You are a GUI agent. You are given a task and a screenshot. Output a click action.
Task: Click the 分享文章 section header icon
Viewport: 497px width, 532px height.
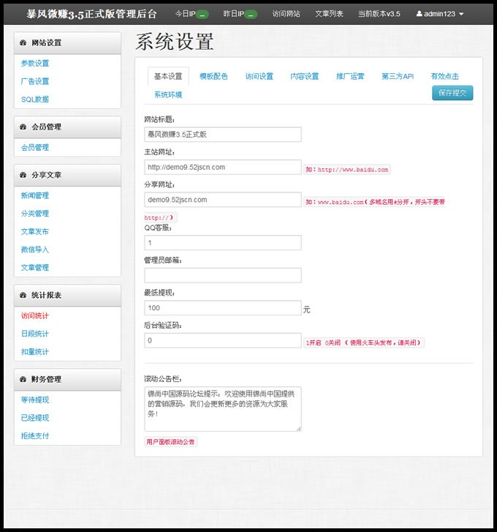click(23, 175)
